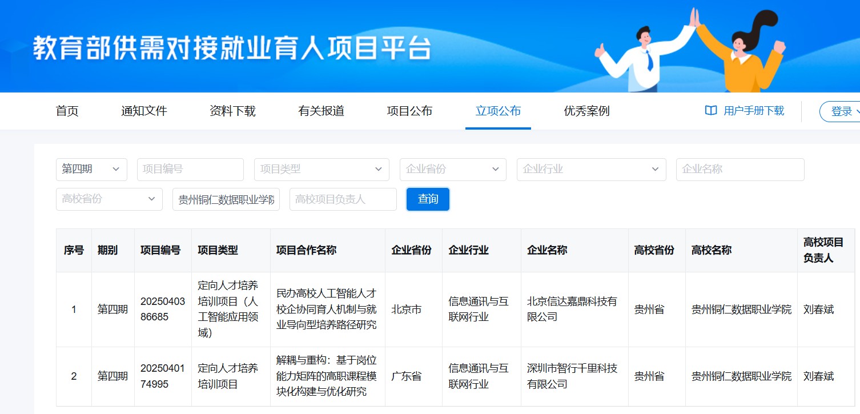Open the 有关报道 tab
Image resolution: width=860 pixels, height=414 pixels.
(322, 111)
